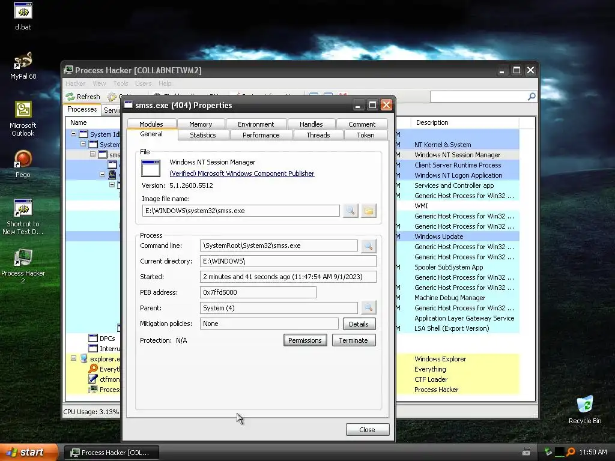Click the green network tray icon
Viewport: 615px width, 461px height.
point(548,452)
